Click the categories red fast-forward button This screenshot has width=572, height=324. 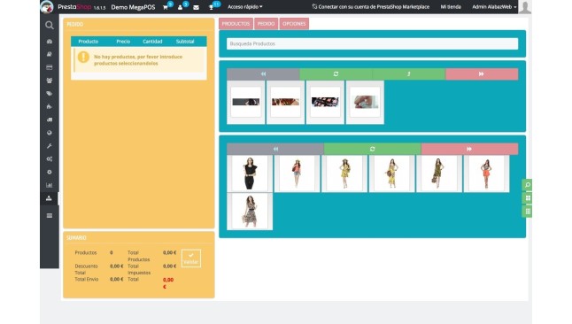point(482,74)
